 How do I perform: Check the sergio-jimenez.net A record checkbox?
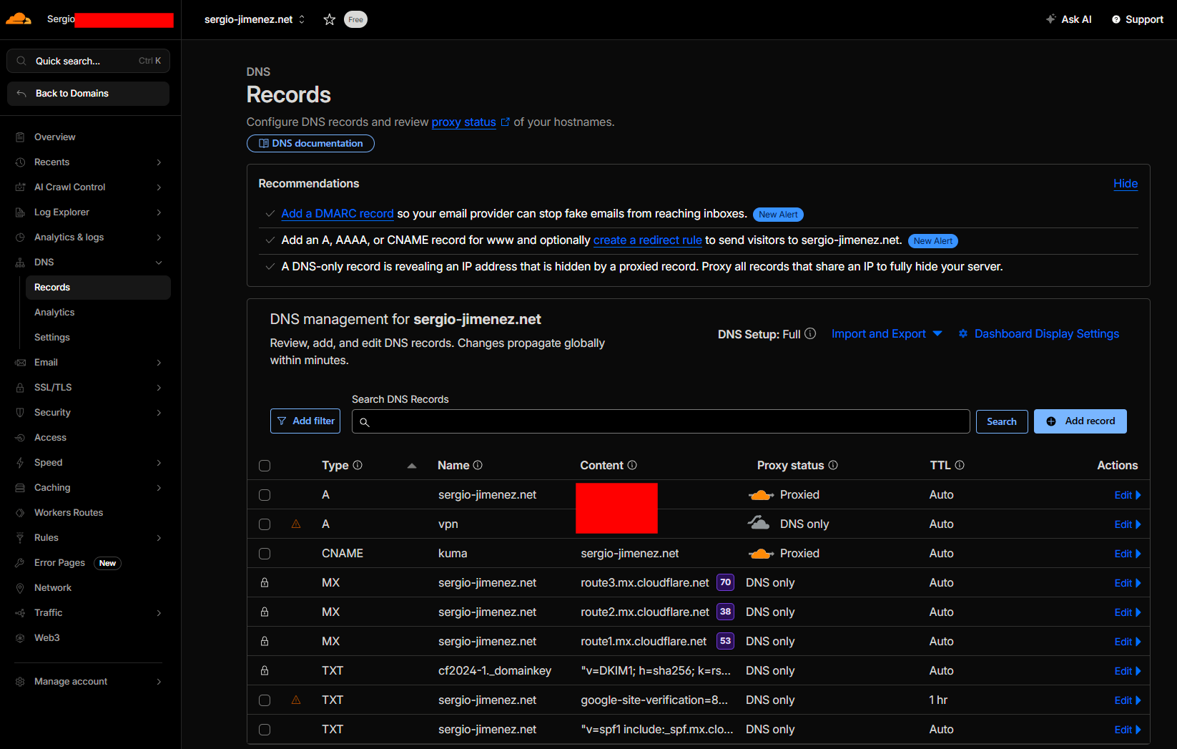coord(265,495)
